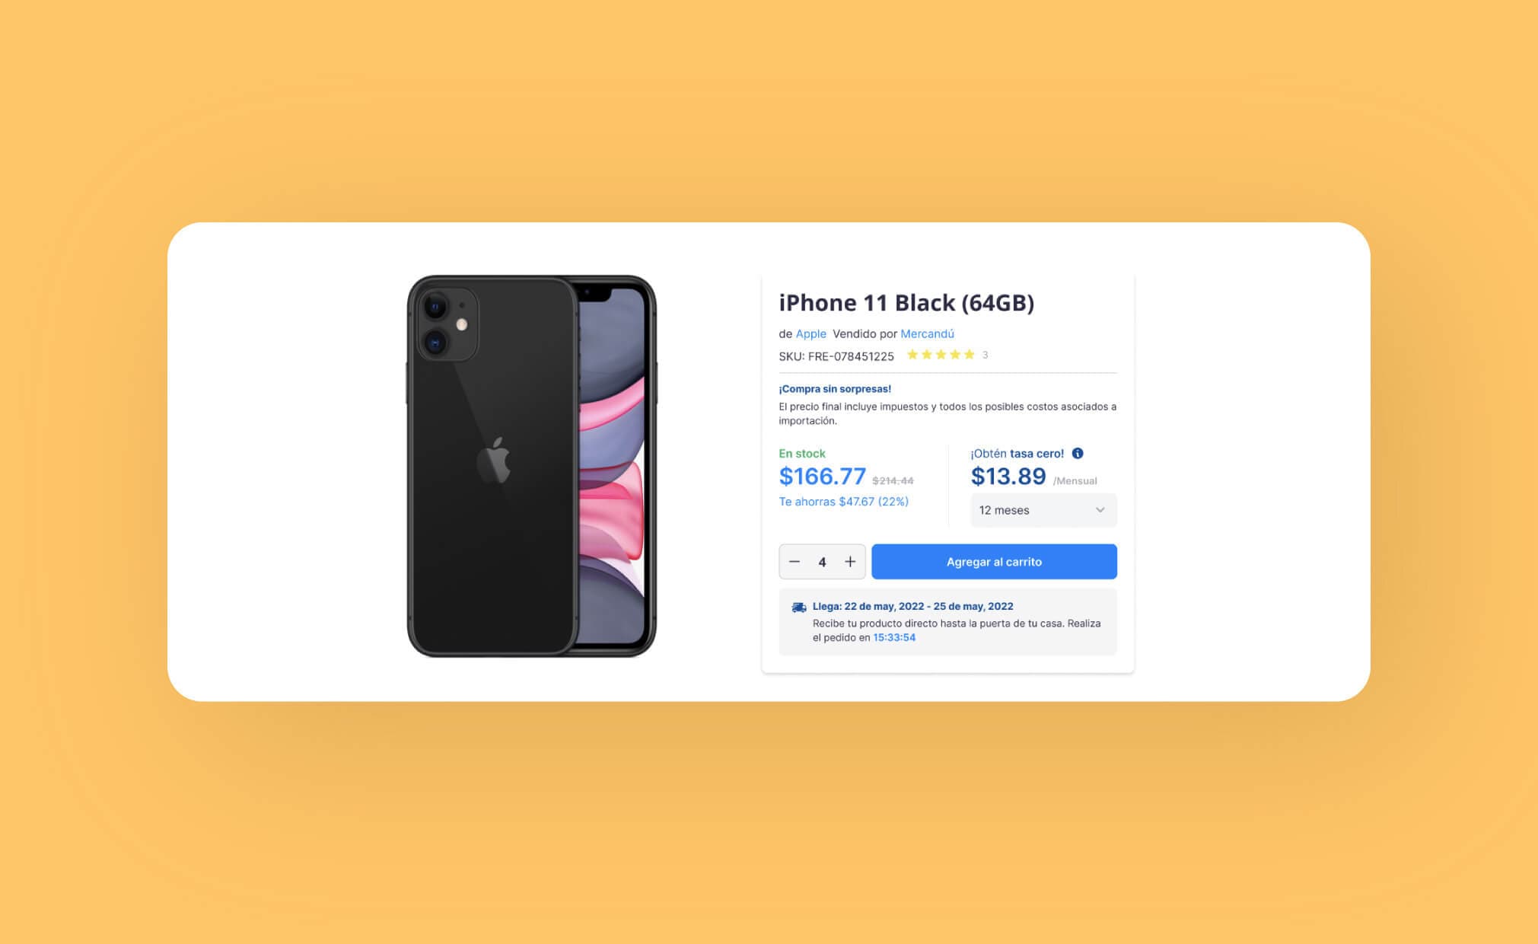Click the tasa cero info icon
This screenshot has height=944, width=1538.
1078,453
